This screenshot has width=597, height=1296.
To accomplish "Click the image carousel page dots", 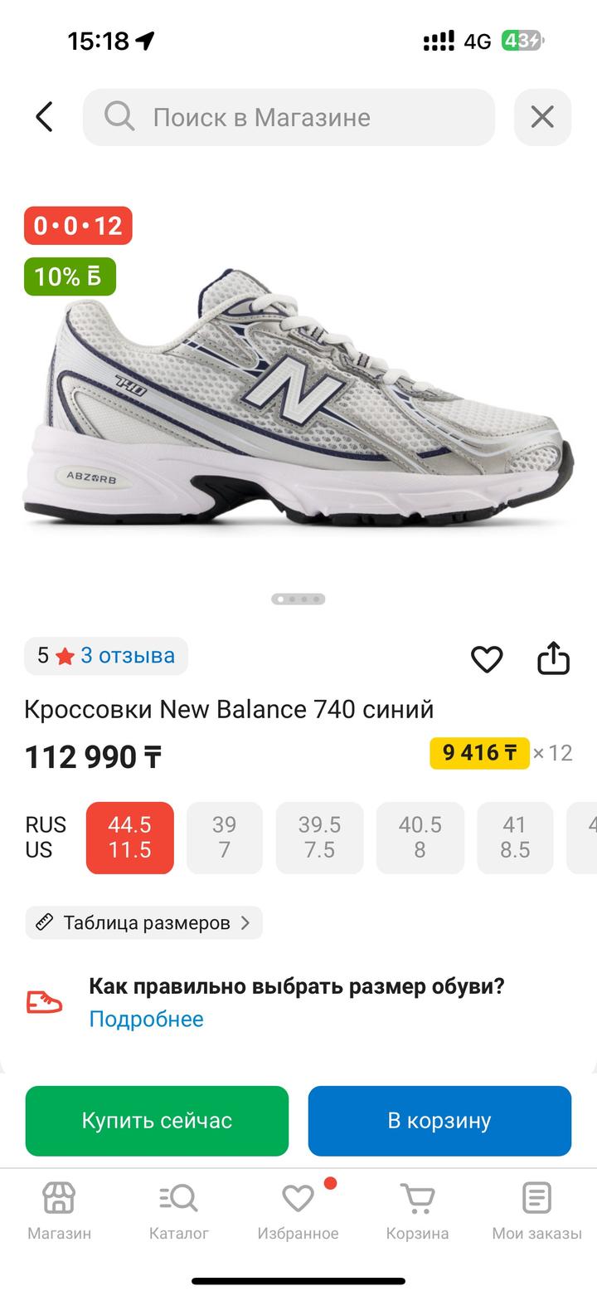I will pyautogui.click(x=298, y=599).
